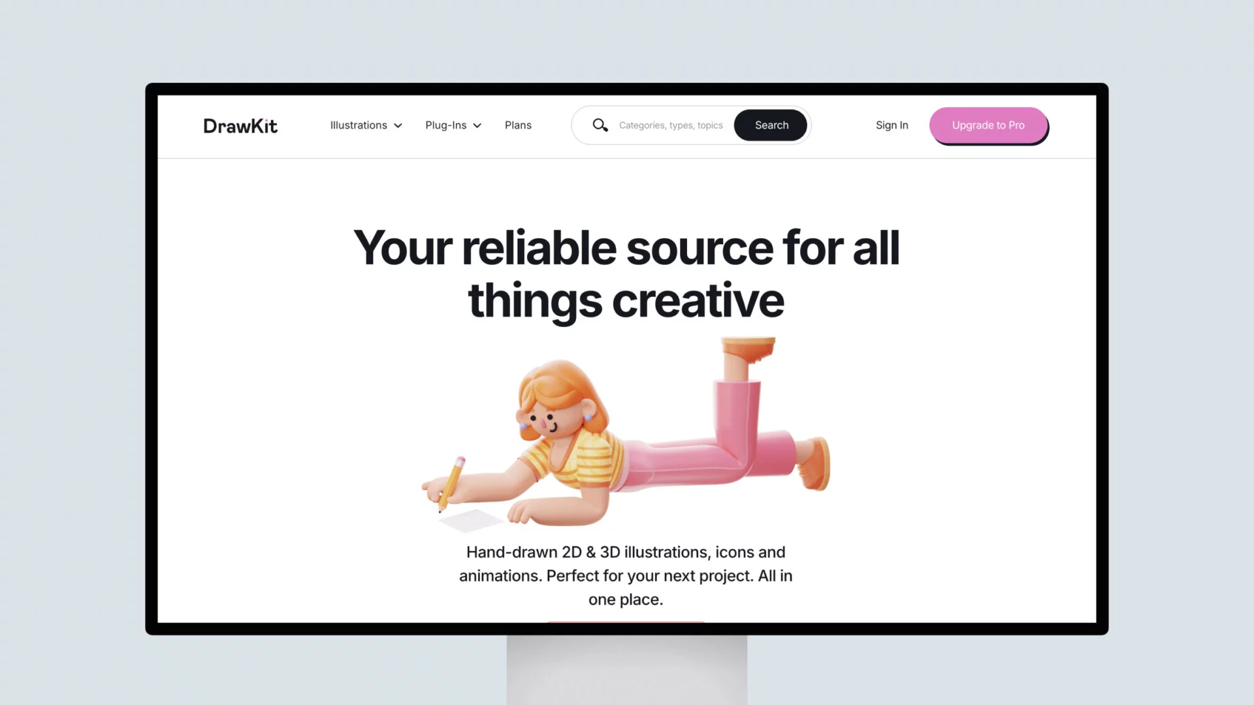Click the Plug-Ins dropdown arrow
The width and height of the screenshot is (1254, 705).
point(478,126)
